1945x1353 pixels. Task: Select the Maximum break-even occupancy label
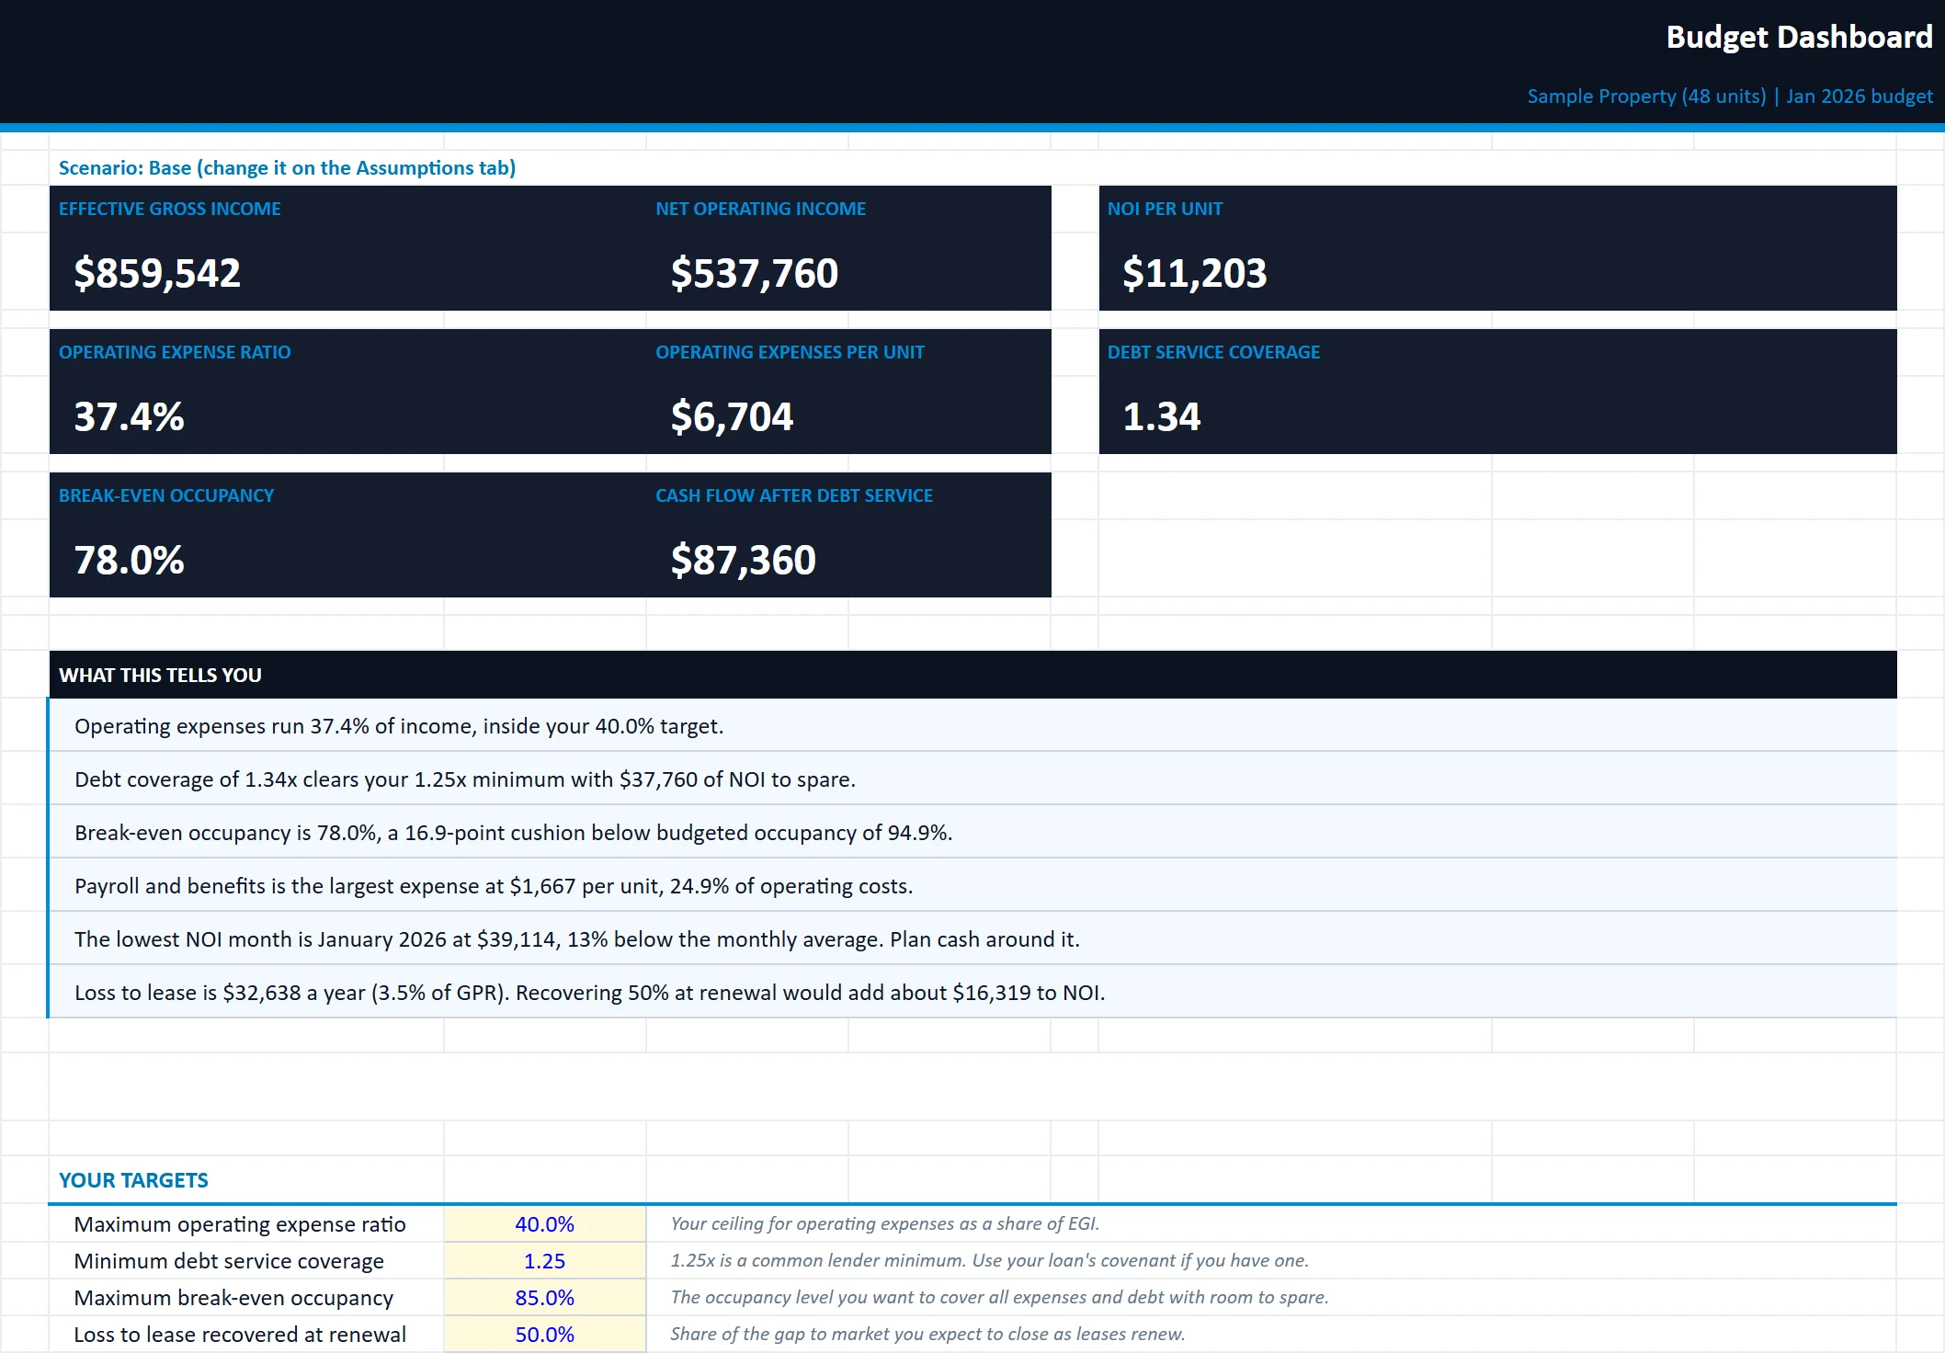point(233,1298)
